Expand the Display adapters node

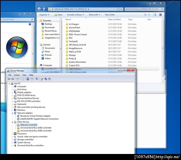(x=12, y=92)
